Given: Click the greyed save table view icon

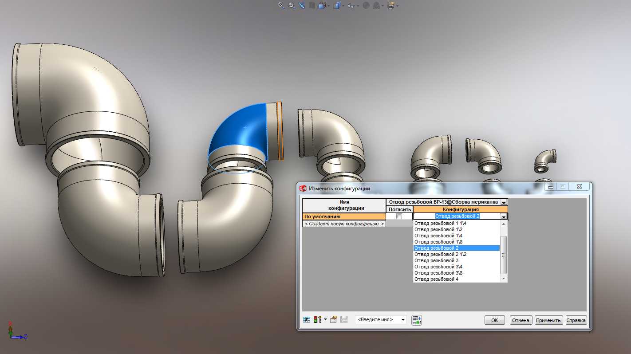Looking at the screenshot, I should click(344, 319).
